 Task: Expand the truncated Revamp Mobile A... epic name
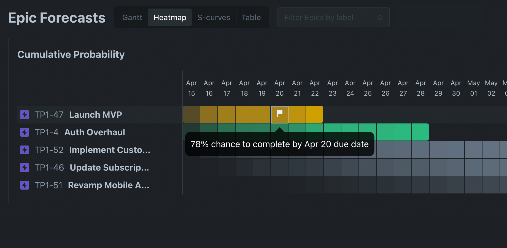108,185
